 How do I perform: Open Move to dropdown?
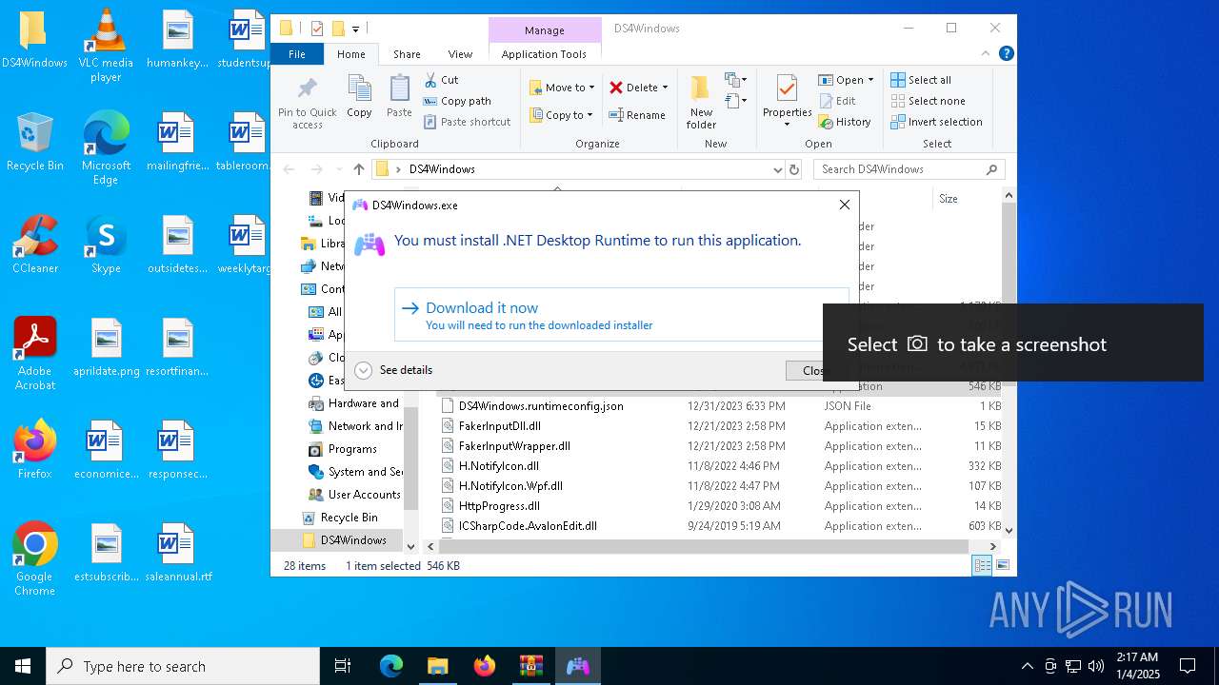point(562,88)
